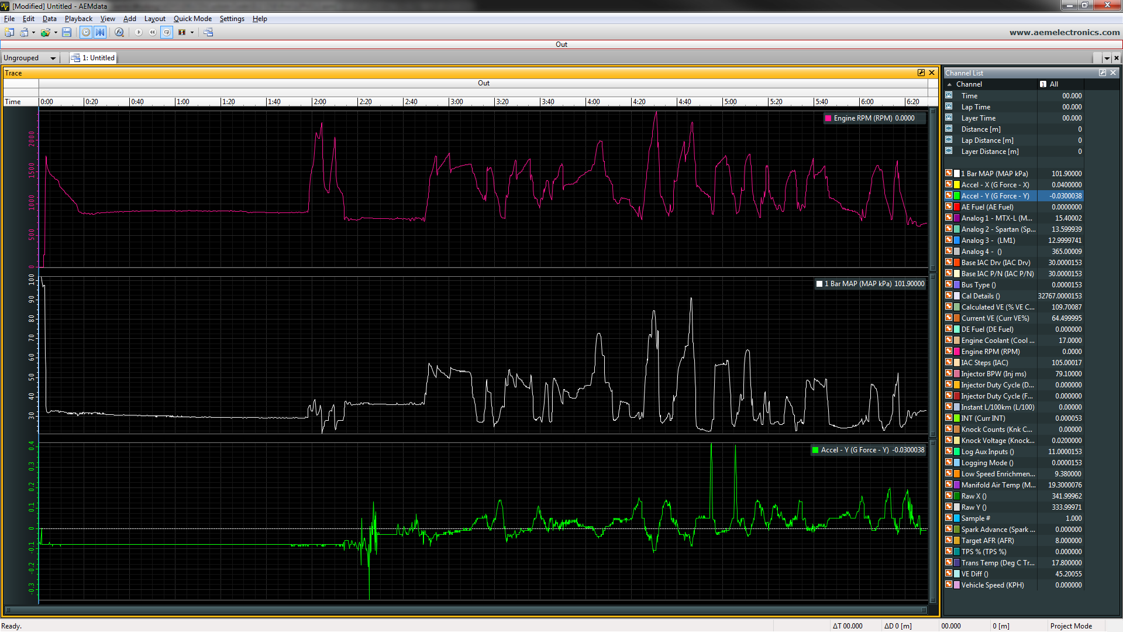Toggle the sync cursors mirror button
1123x632 pixels.
pos(100,32)
